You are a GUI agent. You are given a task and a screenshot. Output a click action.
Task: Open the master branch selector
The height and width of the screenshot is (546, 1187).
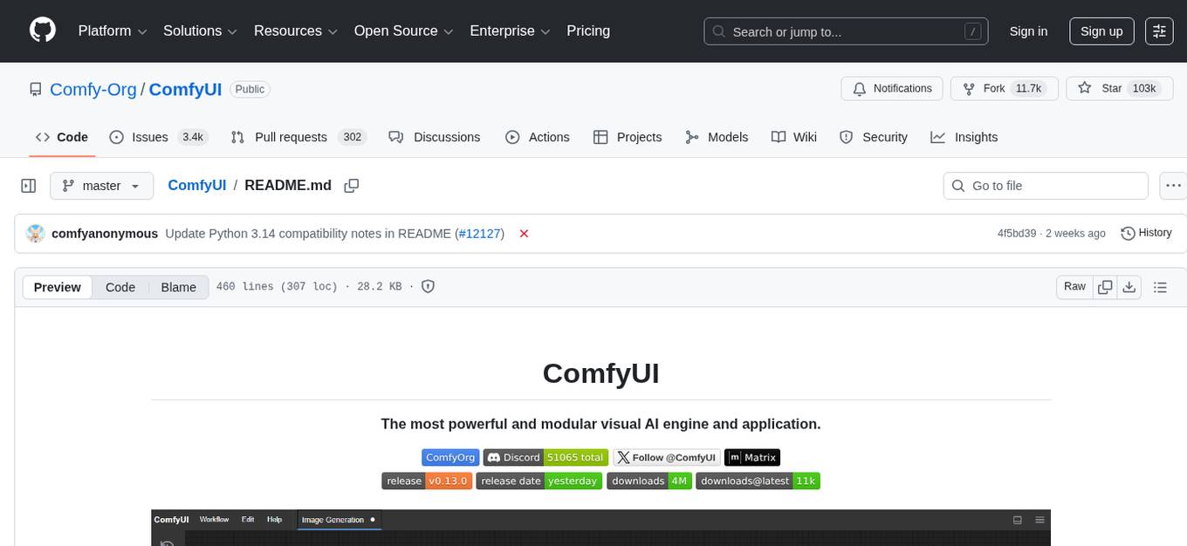click(x=101, y=186)
